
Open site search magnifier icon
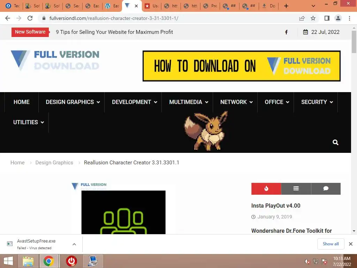pyautogui.click(x=335, y=142)
